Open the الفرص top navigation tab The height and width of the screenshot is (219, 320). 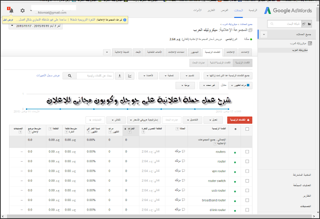click(x=224, y=10)
